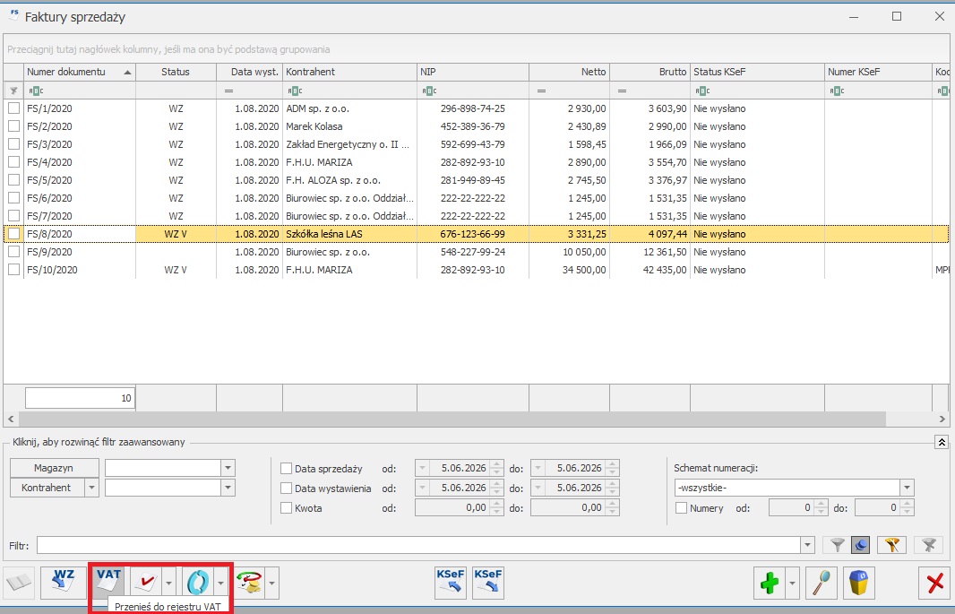Tick the checkbox for invoice FS/1/2020

click(14, 108)
